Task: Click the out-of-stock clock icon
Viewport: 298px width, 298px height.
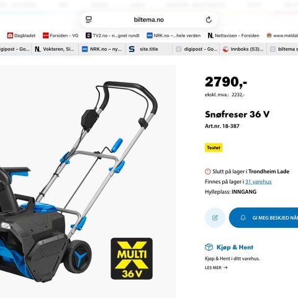Action: [x=207, y=171]
